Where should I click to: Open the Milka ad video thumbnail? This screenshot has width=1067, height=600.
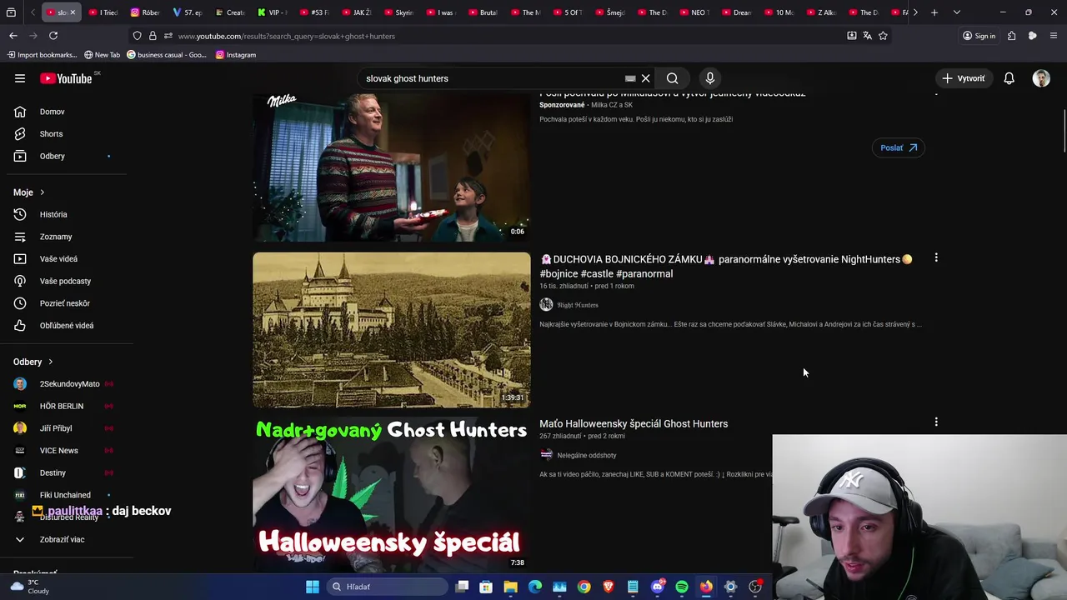[x=392, y=167]
